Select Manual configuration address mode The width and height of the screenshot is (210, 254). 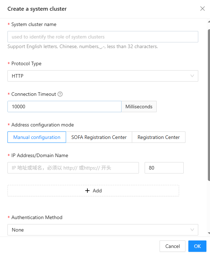click(37, 137)
